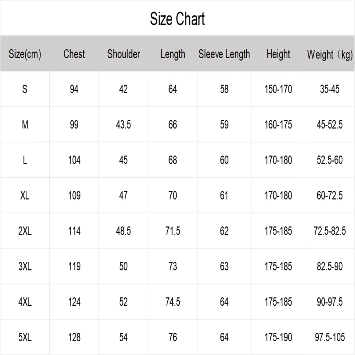Click the XL size row label
The image size is (355, 355).
coord(25,195)
